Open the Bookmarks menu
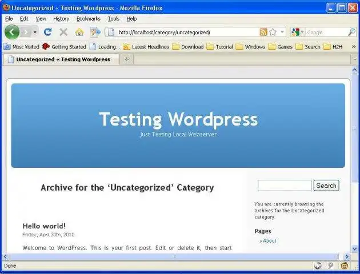The width and height of the screenshot is (360, 274). 89,19
